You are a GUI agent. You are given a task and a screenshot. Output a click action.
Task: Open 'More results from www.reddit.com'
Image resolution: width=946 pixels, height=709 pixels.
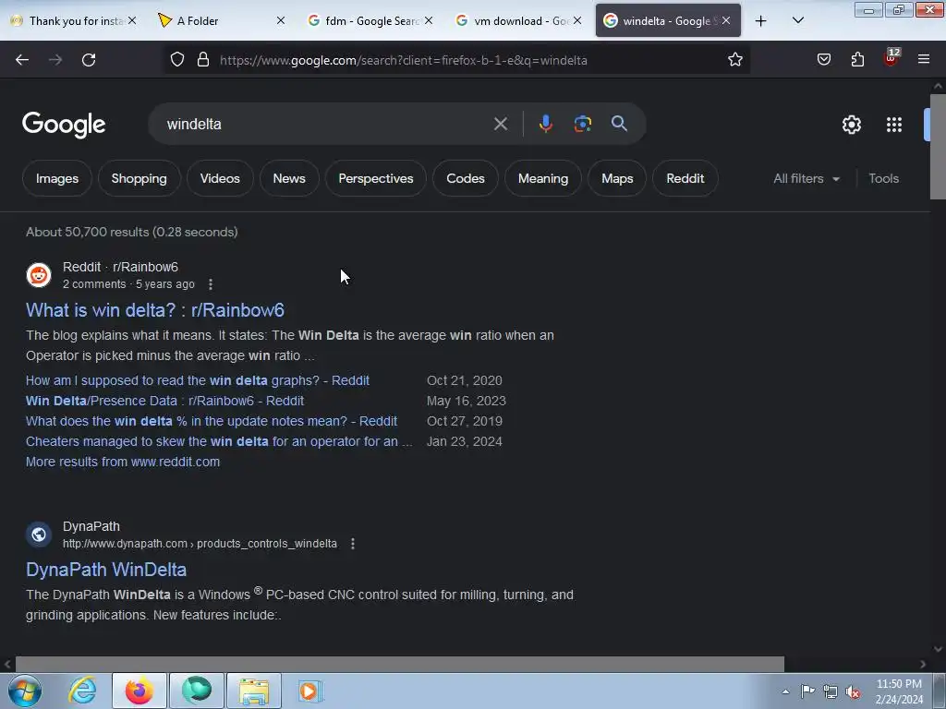(123, 462)
